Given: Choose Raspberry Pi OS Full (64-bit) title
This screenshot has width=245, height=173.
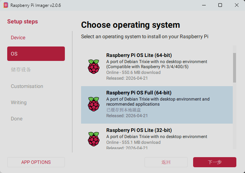Looking at the screenshot, I should [x=139, y=93].
